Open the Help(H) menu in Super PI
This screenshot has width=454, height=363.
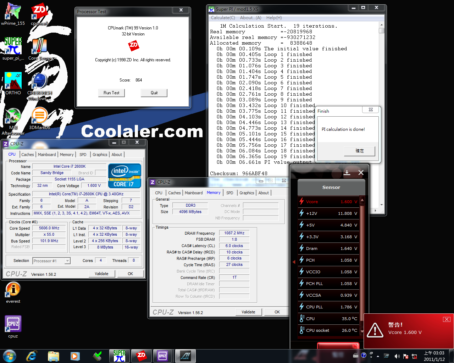coord(274,17)
